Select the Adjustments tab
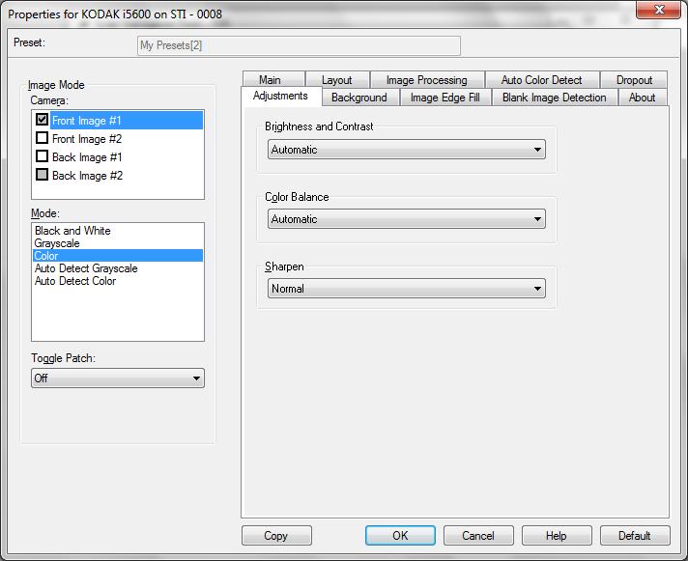The width and height of the screenshot is (688, 561). (281, 96)
